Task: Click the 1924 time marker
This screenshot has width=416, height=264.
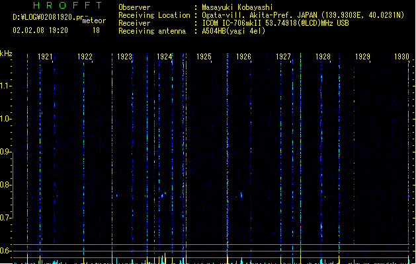Action: point(164,57)
